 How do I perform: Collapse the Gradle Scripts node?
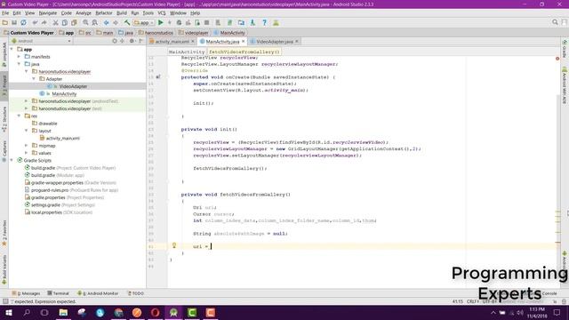tap(12, 160)
